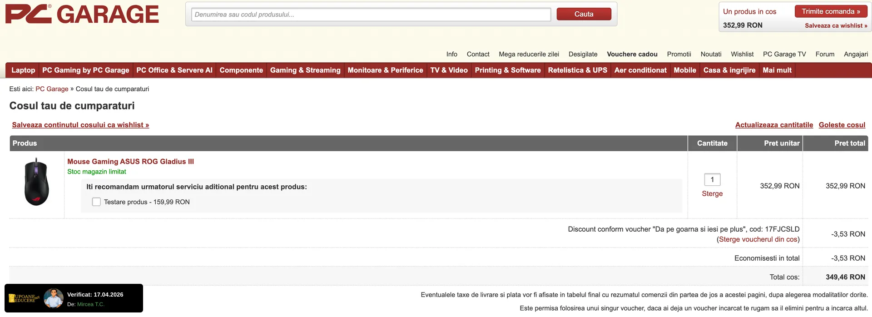Open the Componente category menu

point(241,70)
